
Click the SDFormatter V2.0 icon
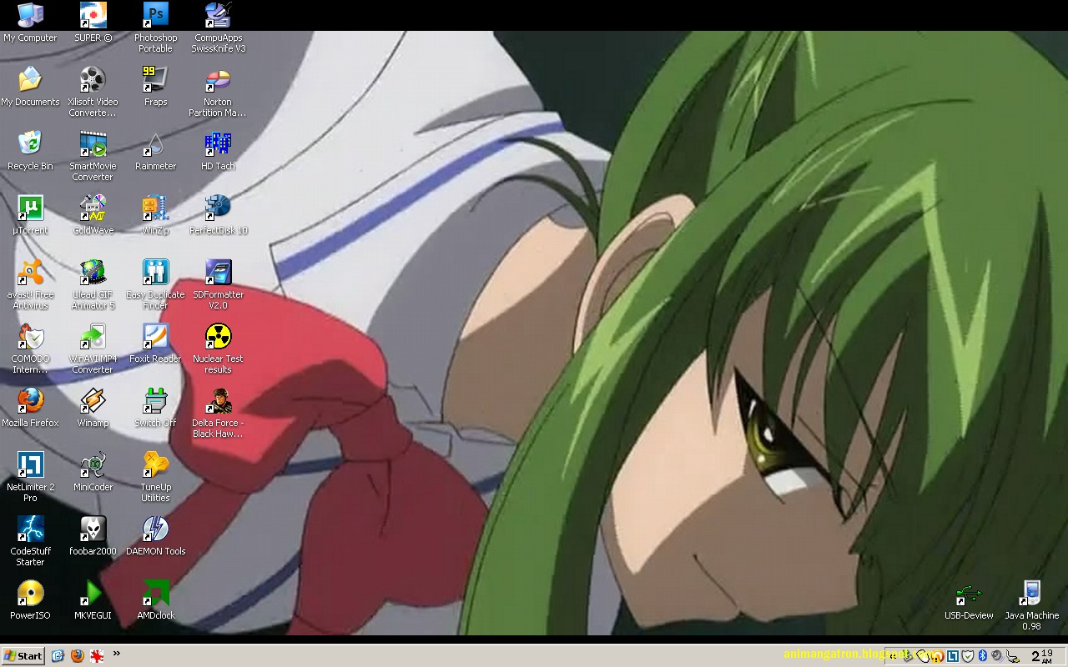(x=219, y=284)
